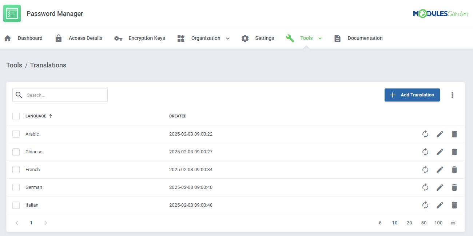The image size is (473, 236).
Task: Check the Arabic row checkbox
Action: pyautogui.click(x=16, y=134)
